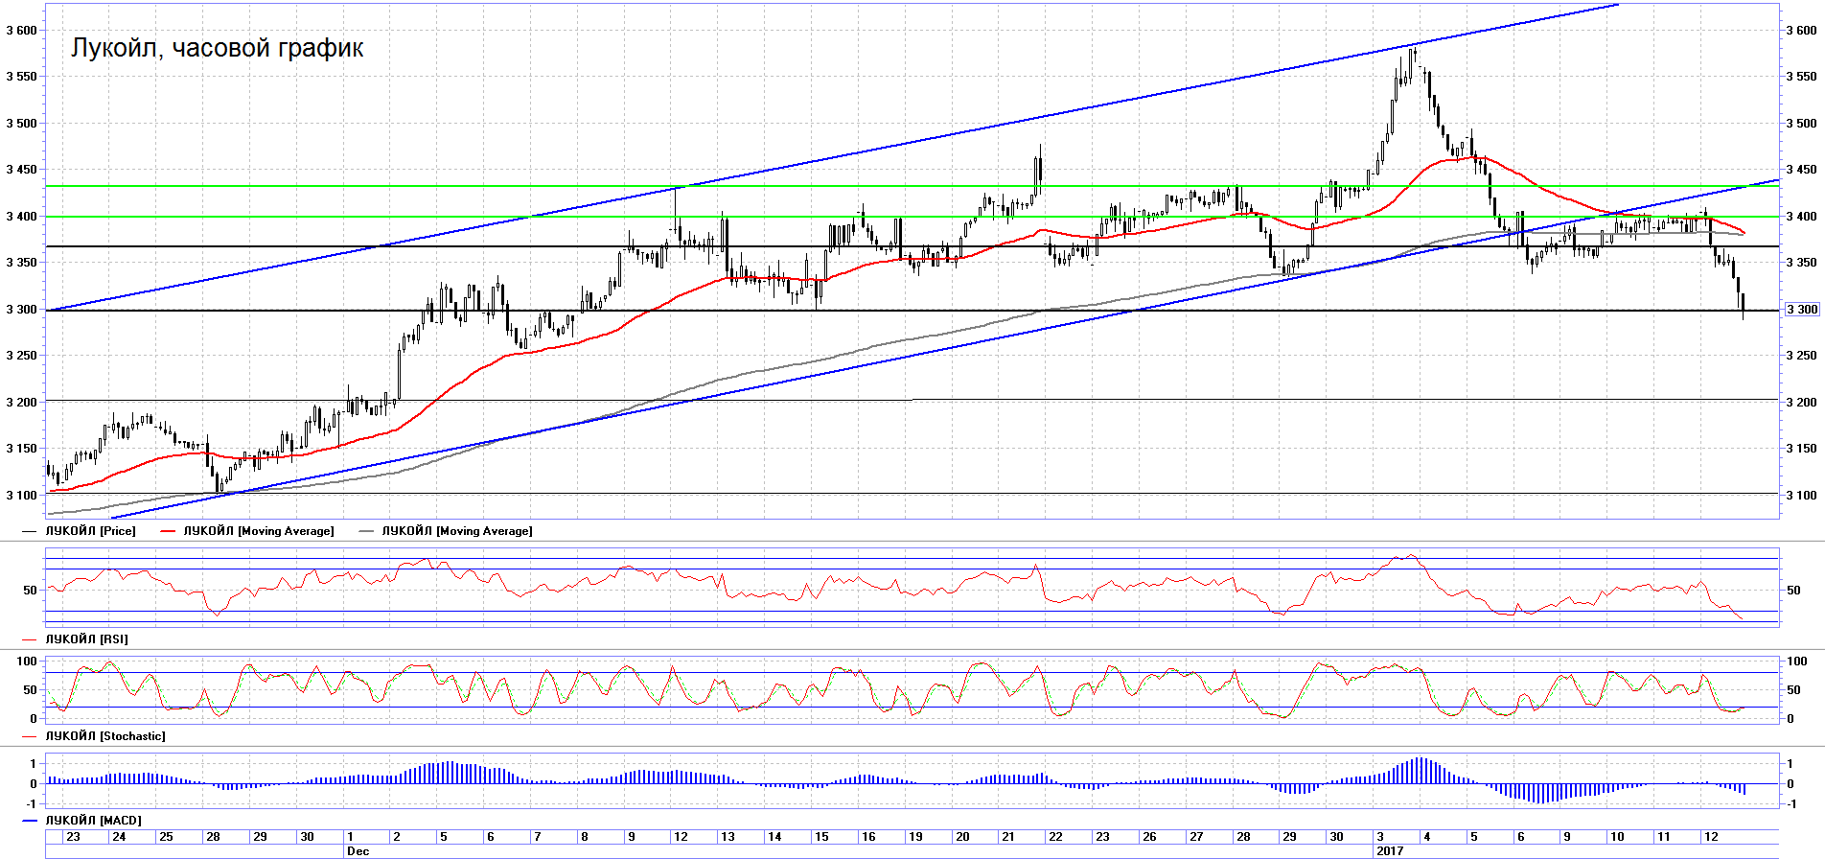Click the boxed current price tag '3 300'

[x=1802, y=310]
